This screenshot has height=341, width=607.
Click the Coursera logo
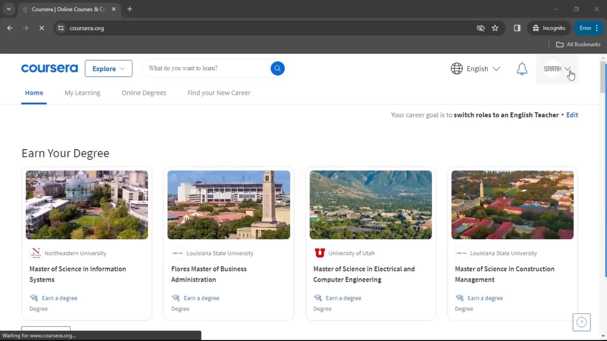49,68
